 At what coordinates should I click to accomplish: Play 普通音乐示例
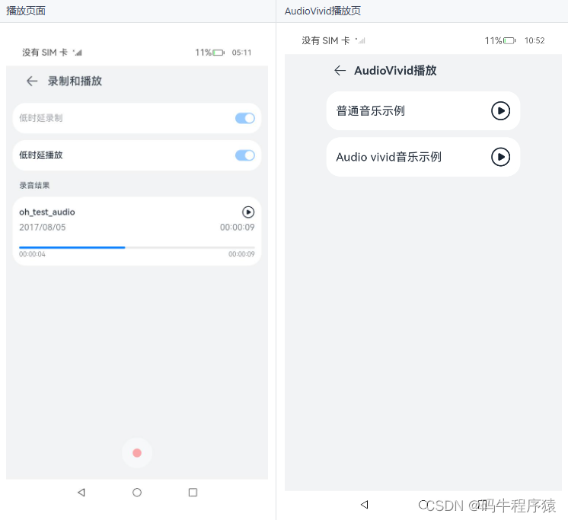501,111
